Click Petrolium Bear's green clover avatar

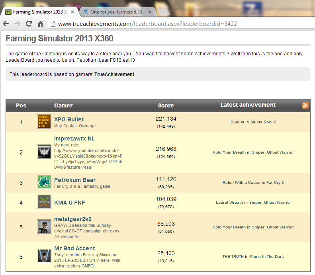[x=44, y=182]
